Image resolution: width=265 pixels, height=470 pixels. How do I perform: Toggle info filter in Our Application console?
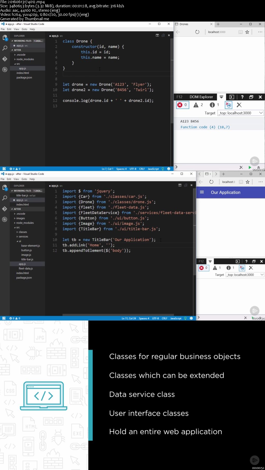(230, 268)
